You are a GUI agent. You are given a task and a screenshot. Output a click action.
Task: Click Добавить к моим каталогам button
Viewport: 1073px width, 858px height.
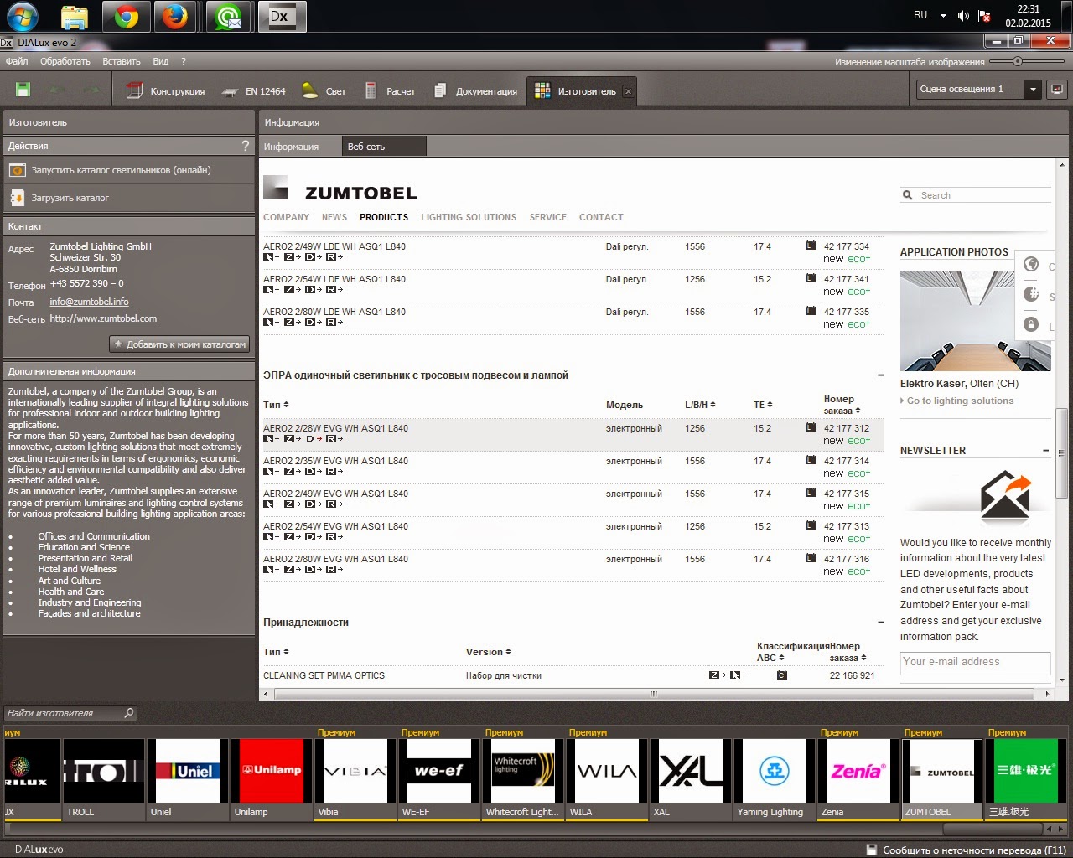179,344
